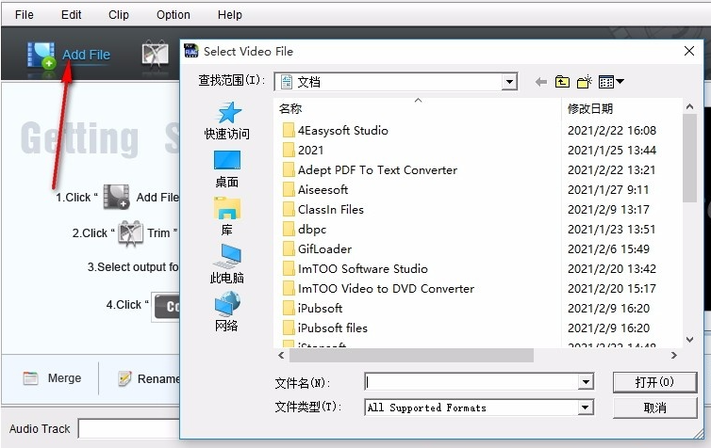This screenshot has height=448, width=711.
Task: Go up one folder level icon
Action: [x=562, y=82]
